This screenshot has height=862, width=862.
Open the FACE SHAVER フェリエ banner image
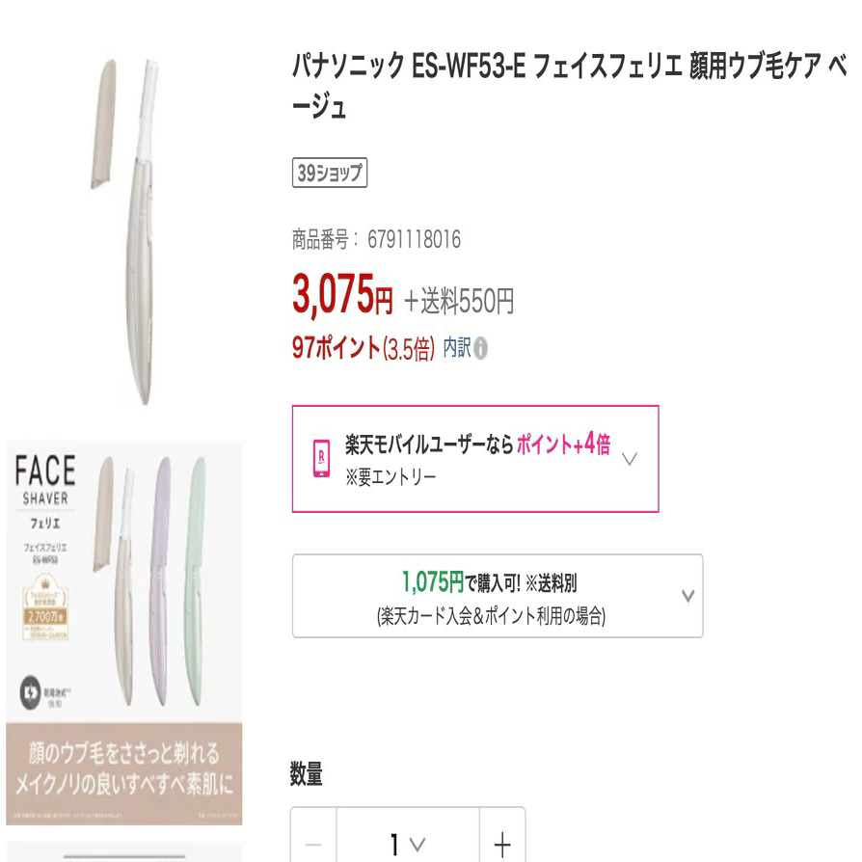(123, 633)
